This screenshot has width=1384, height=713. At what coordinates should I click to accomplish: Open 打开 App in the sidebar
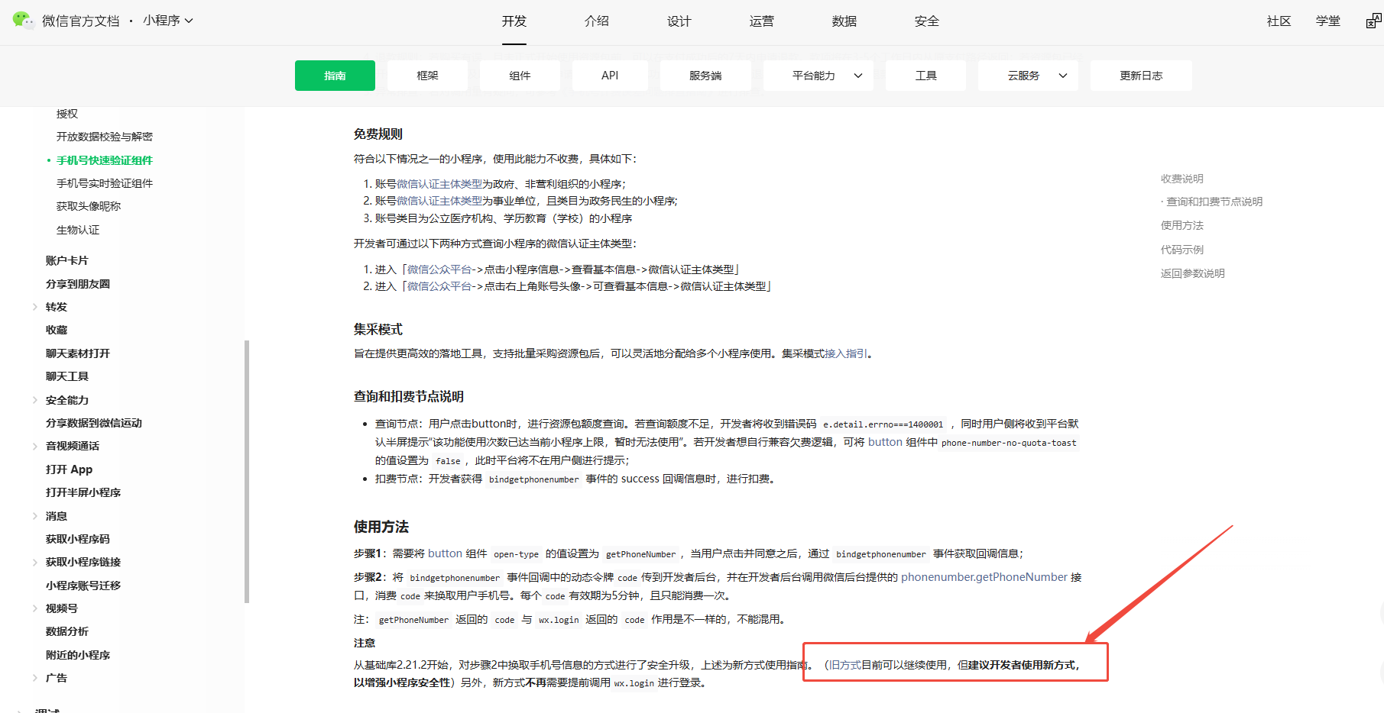click(70, 469)
